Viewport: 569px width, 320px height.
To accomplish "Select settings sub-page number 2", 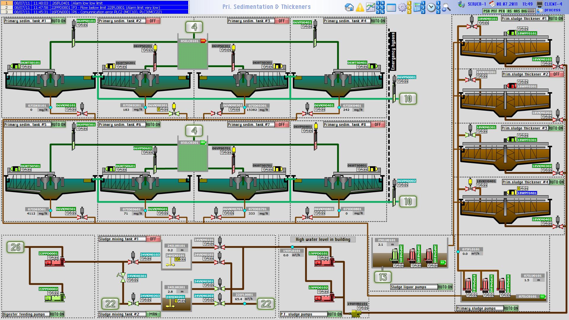I will 409,7.
